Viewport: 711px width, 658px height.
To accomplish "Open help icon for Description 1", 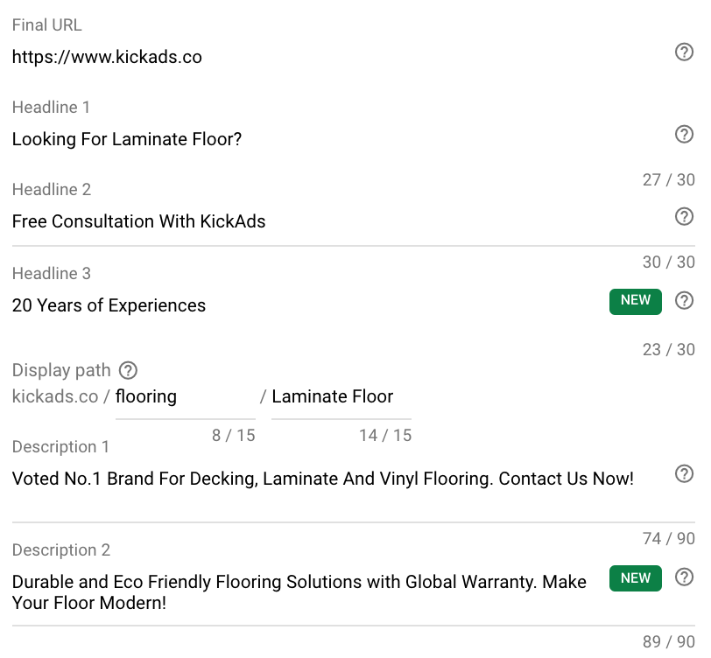I will click(x=684, y=473).
